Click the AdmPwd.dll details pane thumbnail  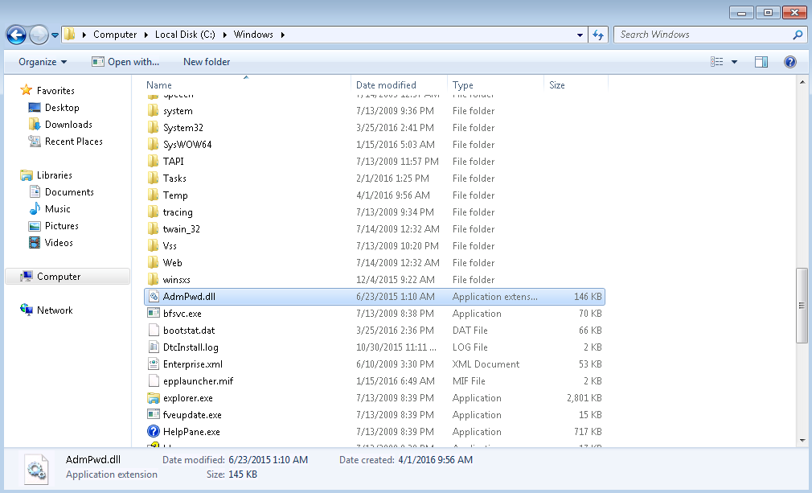pos(35,469)
